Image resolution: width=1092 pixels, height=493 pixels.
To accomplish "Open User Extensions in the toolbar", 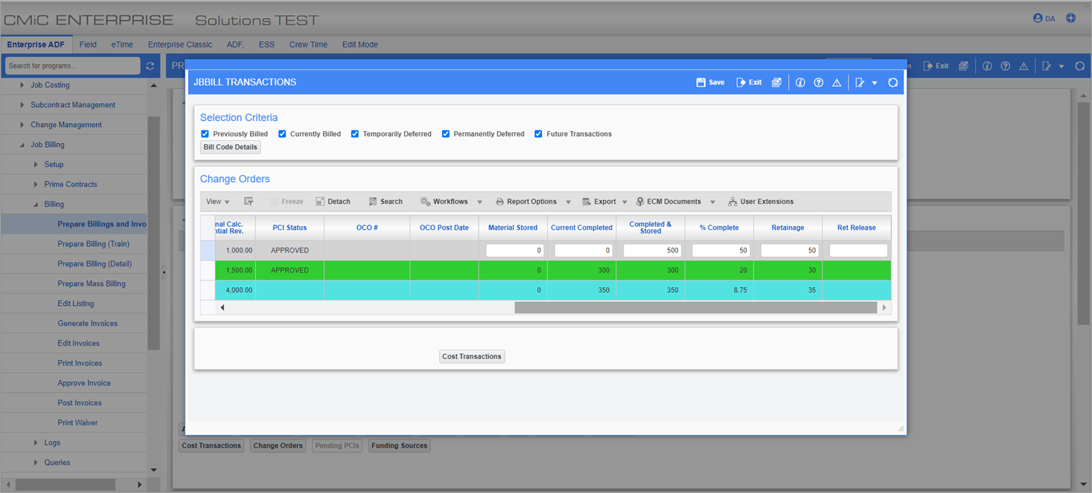I will coord(761,202).
